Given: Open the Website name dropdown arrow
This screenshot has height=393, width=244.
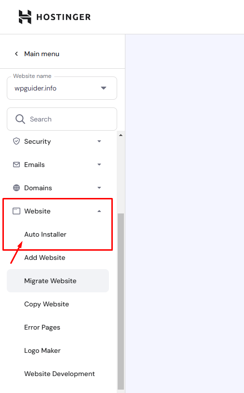Looking at the screenshot, I should 104,88.
